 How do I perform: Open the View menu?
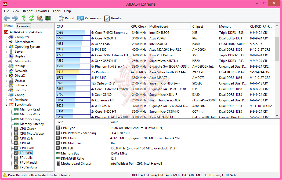[16, 11]
